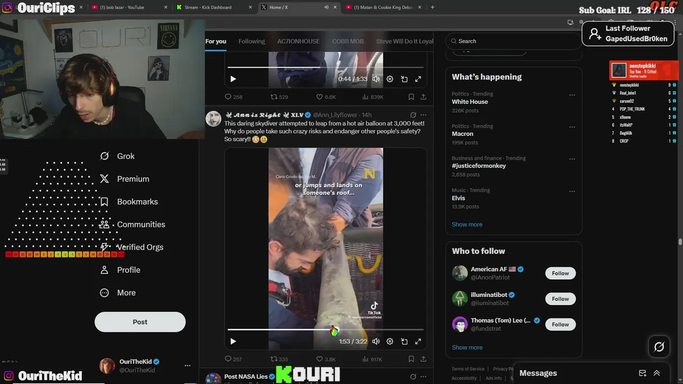The width and height of the screenshot is (683, 384).
Task: Open options for #justiceformonkey trend
Action: pyautogui.click(x=572, y=159)
